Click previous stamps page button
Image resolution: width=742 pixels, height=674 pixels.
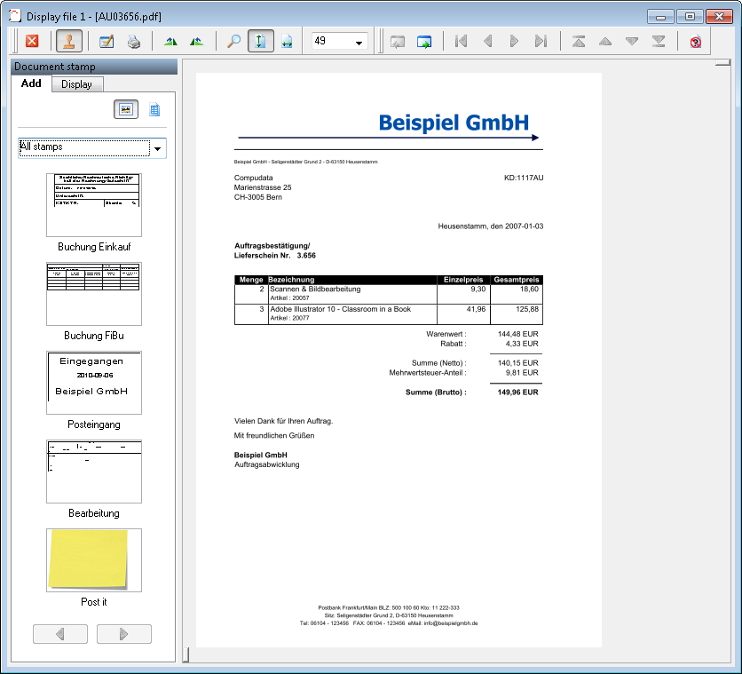pyautogui.click(x=60, y=634)
